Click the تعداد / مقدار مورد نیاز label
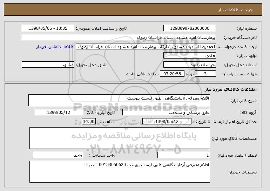The image size is (270, 191). (x=237, y=155)
